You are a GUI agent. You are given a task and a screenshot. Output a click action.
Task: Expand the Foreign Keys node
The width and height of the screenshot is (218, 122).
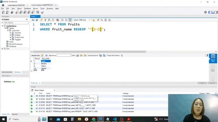point(11,37)
